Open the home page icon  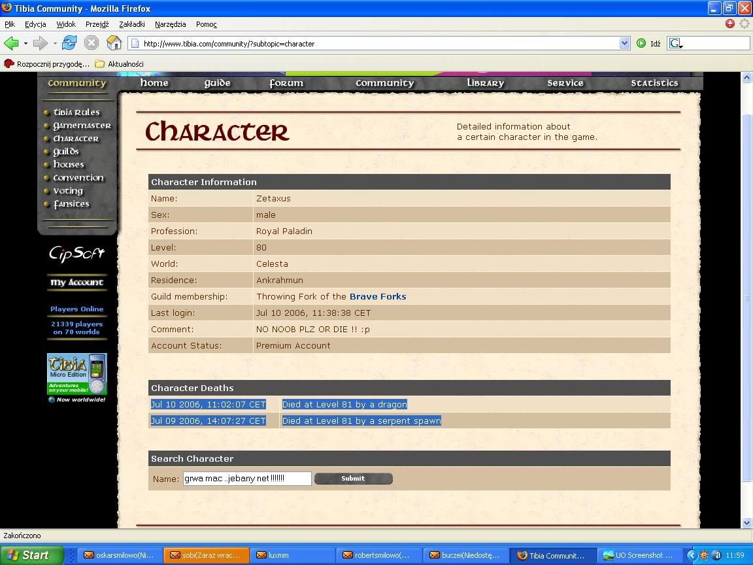point(114,43)
